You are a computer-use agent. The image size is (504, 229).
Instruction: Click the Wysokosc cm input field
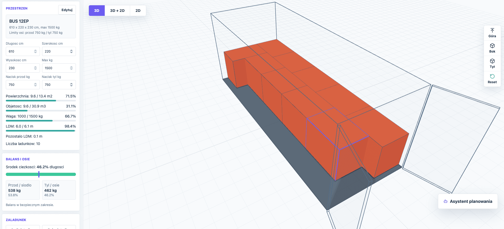[23, 68]
